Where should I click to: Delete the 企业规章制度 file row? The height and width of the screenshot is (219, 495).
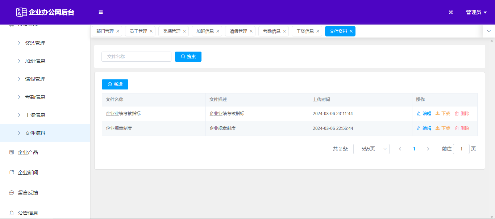coord(462,128)
